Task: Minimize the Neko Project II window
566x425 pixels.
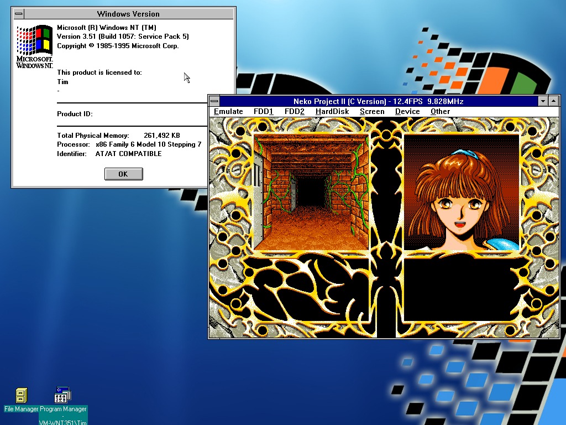Action: tap(544, 101)
